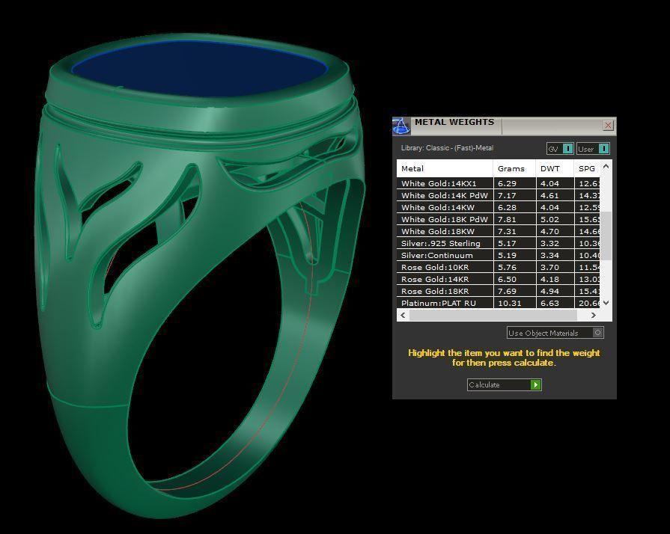Sort by the SPG column header
The image size is (670, 534).
[587, 168]
